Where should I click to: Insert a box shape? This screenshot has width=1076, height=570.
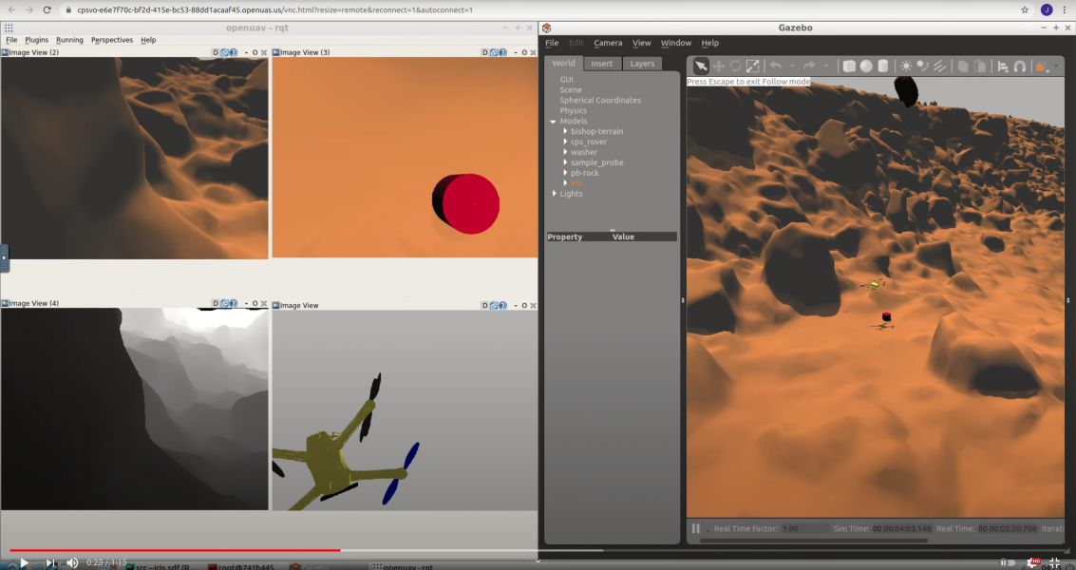coord(849,66)
